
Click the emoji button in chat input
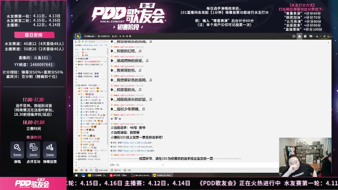(112, 165)
